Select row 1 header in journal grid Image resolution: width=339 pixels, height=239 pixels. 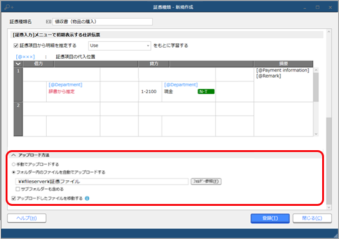point(18,84)
